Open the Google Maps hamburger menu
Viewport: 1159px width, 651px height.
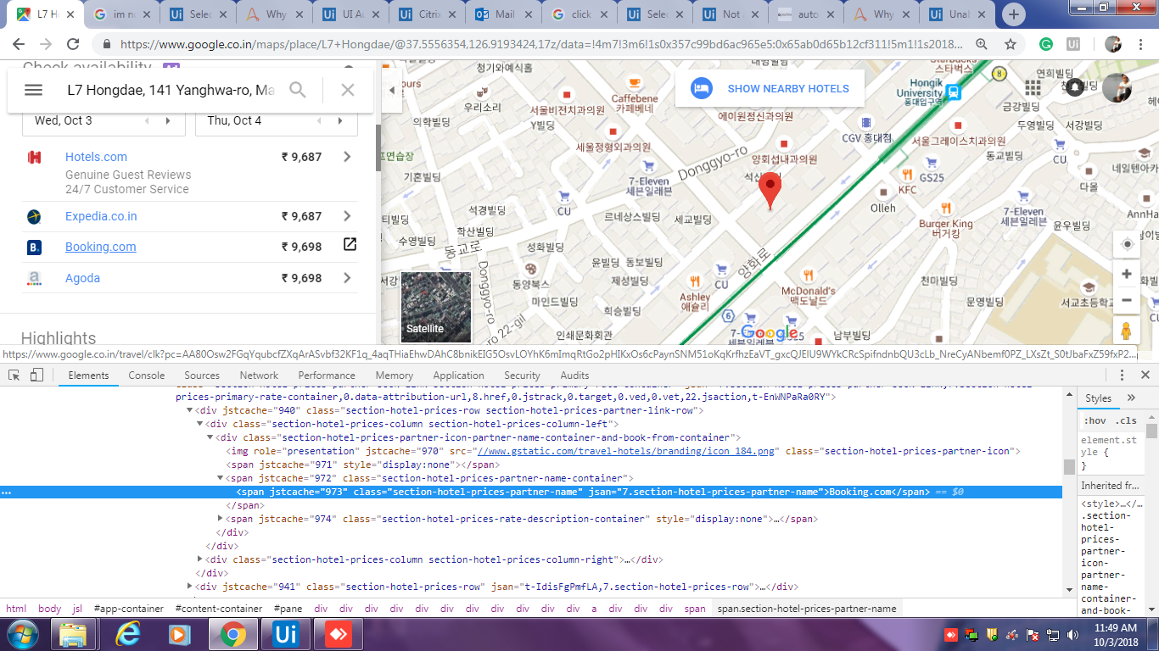[33, 90]
